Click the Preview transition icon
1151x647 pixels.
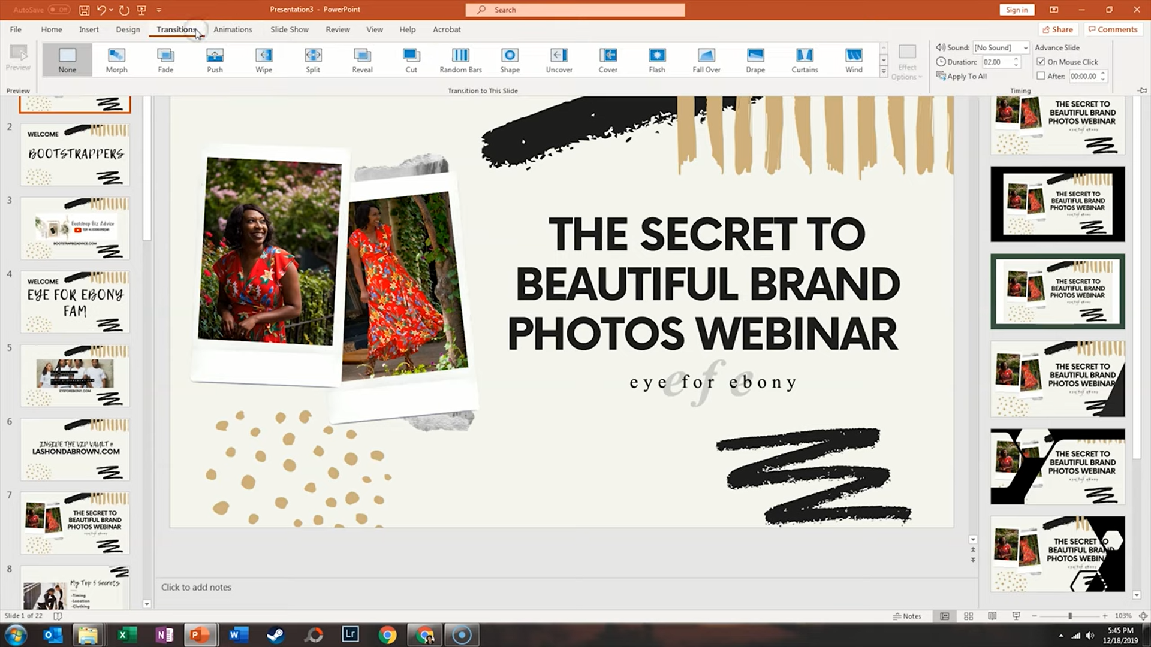pyautogui.click(x=18, y=57)
